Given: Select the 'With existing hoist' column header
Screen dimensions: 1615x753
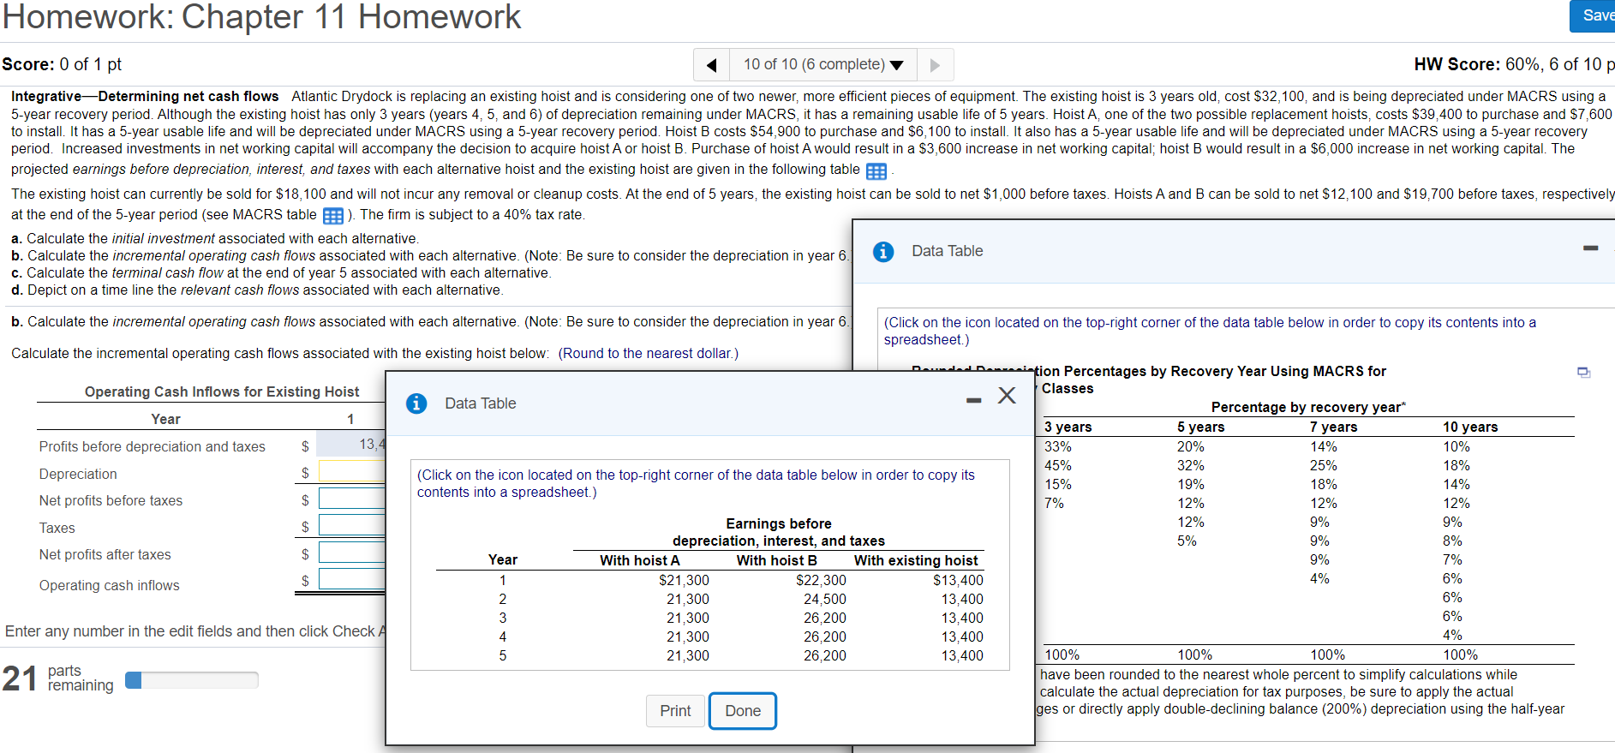Looking at the screenshot, I should pos(916,560).
